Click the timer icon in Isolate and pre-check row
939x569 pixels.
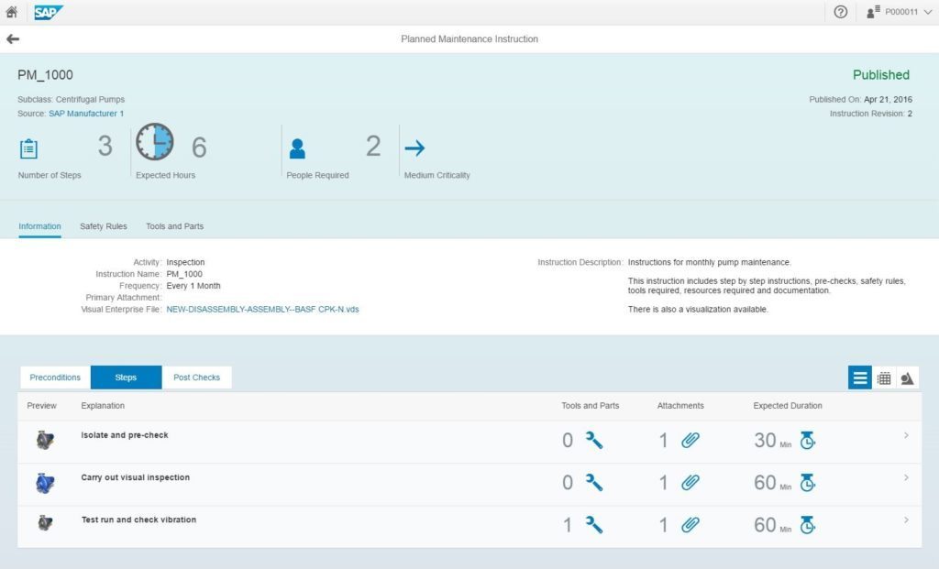807,441
